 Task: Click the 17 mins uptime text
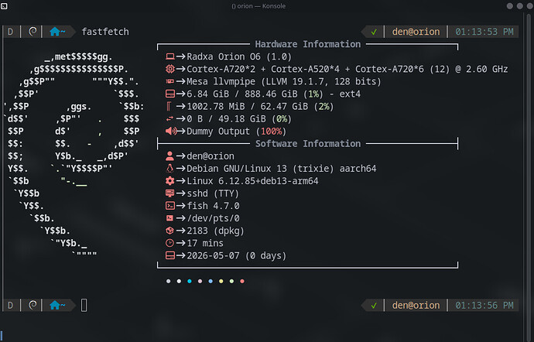205,243
